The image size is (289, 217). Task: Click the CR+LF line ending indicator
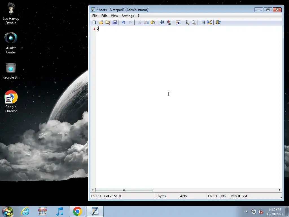click(x=213, y=196)
